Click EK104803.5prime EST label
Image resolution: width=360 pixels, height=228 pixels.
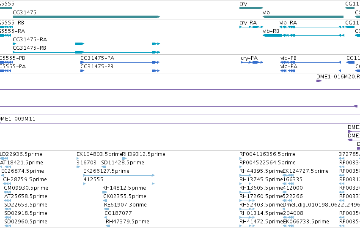click(99, 154)
